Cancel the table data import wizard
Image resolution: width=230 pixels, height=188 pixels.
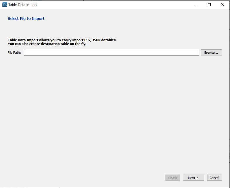[214, 177]
